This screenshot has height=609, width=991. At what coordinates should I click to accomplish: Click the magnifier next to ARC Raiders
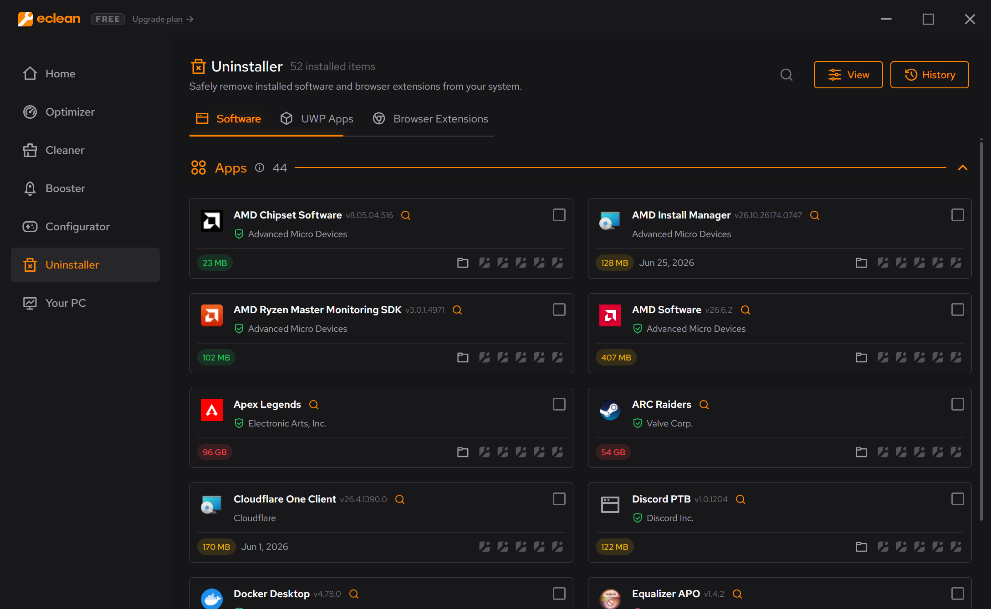[x=704, y=405]
